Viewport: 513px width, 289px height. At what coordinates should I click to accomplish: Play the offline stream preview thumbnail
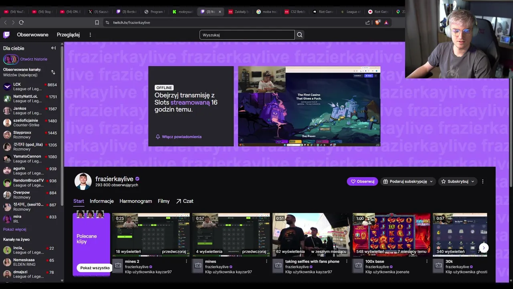point(309,106)
